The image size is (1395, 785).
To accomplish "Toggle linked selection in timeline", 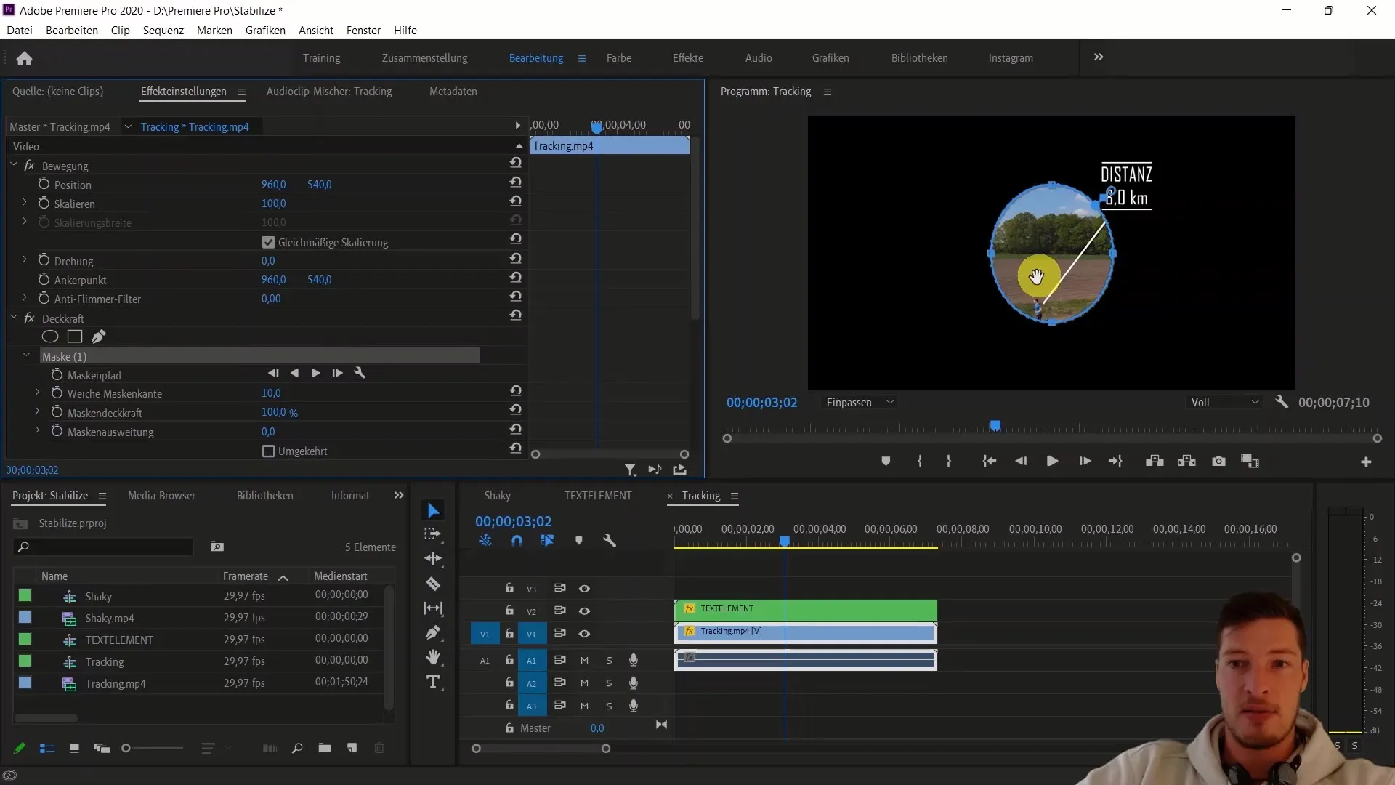I will (x=546, y=541).
